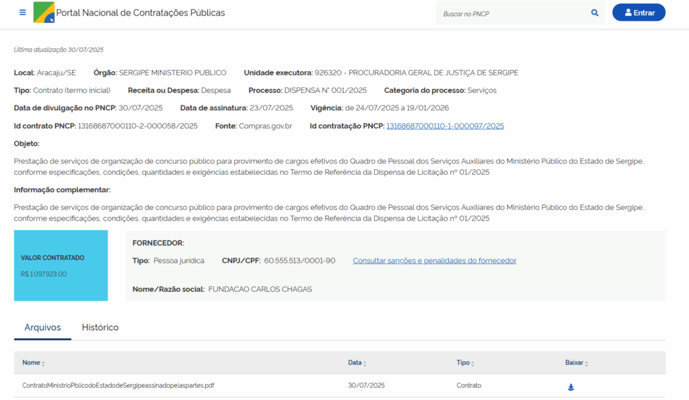Viewport: 689px width, 400px height.
Task: Sort the files table by Nome
Action: click(43, 364)
